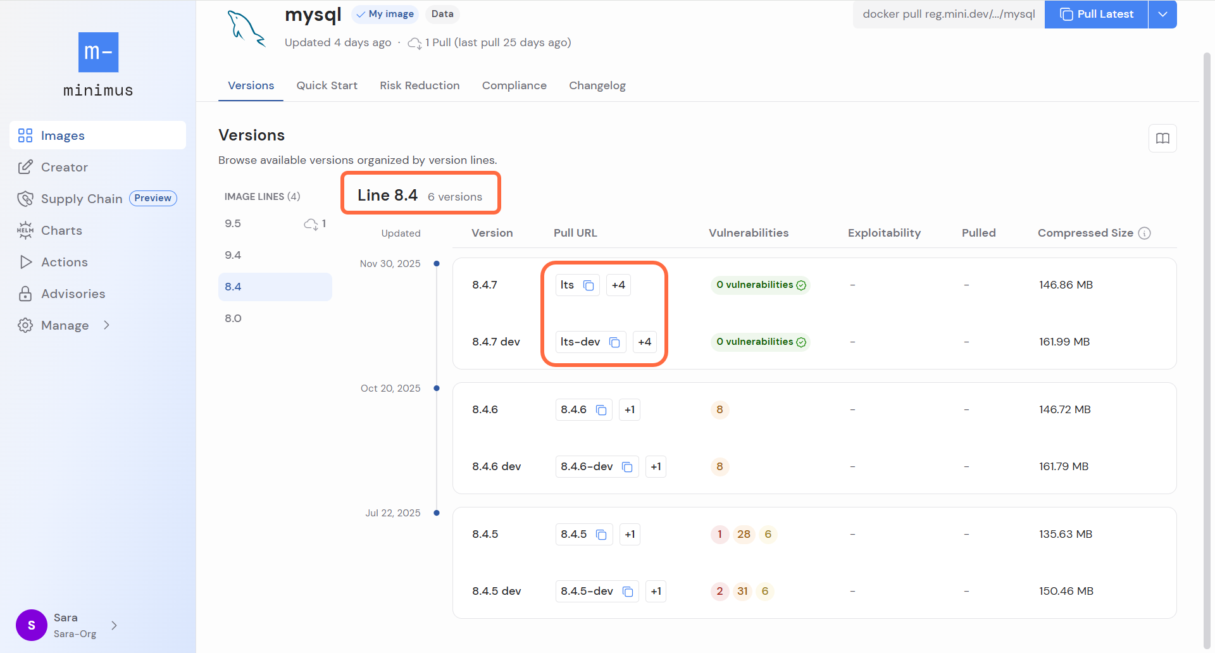Click the Preview badge next to Supply Chain

tap(153, 198)
